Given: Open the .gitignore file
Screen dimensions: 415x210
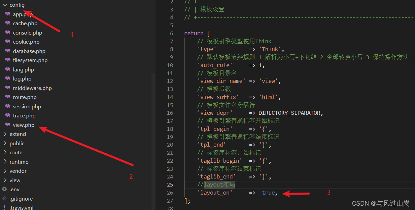Looking at the screenshot, I should point(21,199).
